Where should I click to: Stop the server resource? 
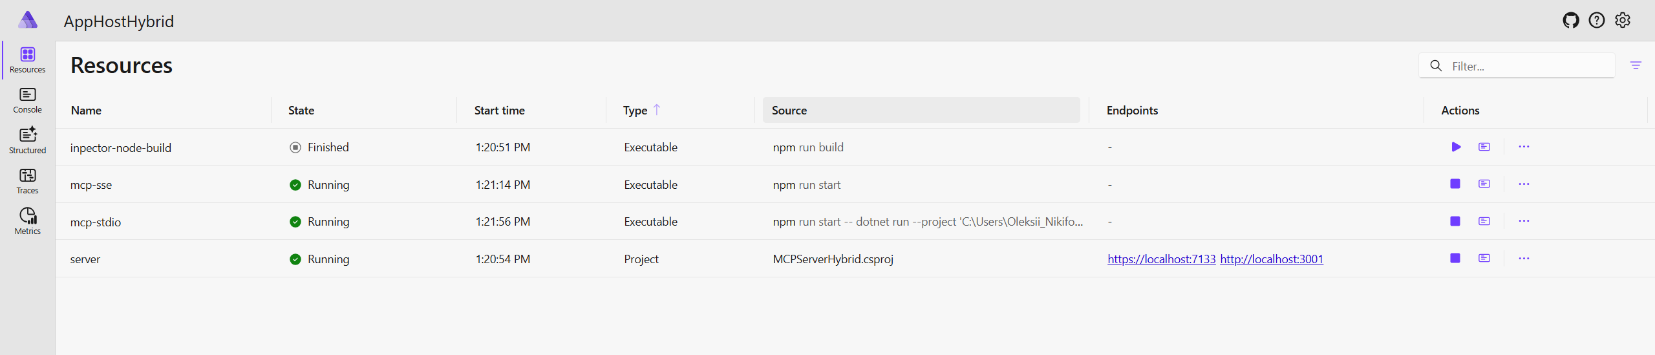click(x=1455, y=258)
